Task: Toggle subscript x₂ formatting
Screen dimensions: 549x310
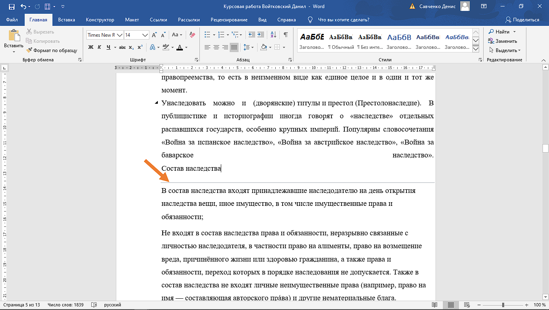Action: tap(131, 47)
